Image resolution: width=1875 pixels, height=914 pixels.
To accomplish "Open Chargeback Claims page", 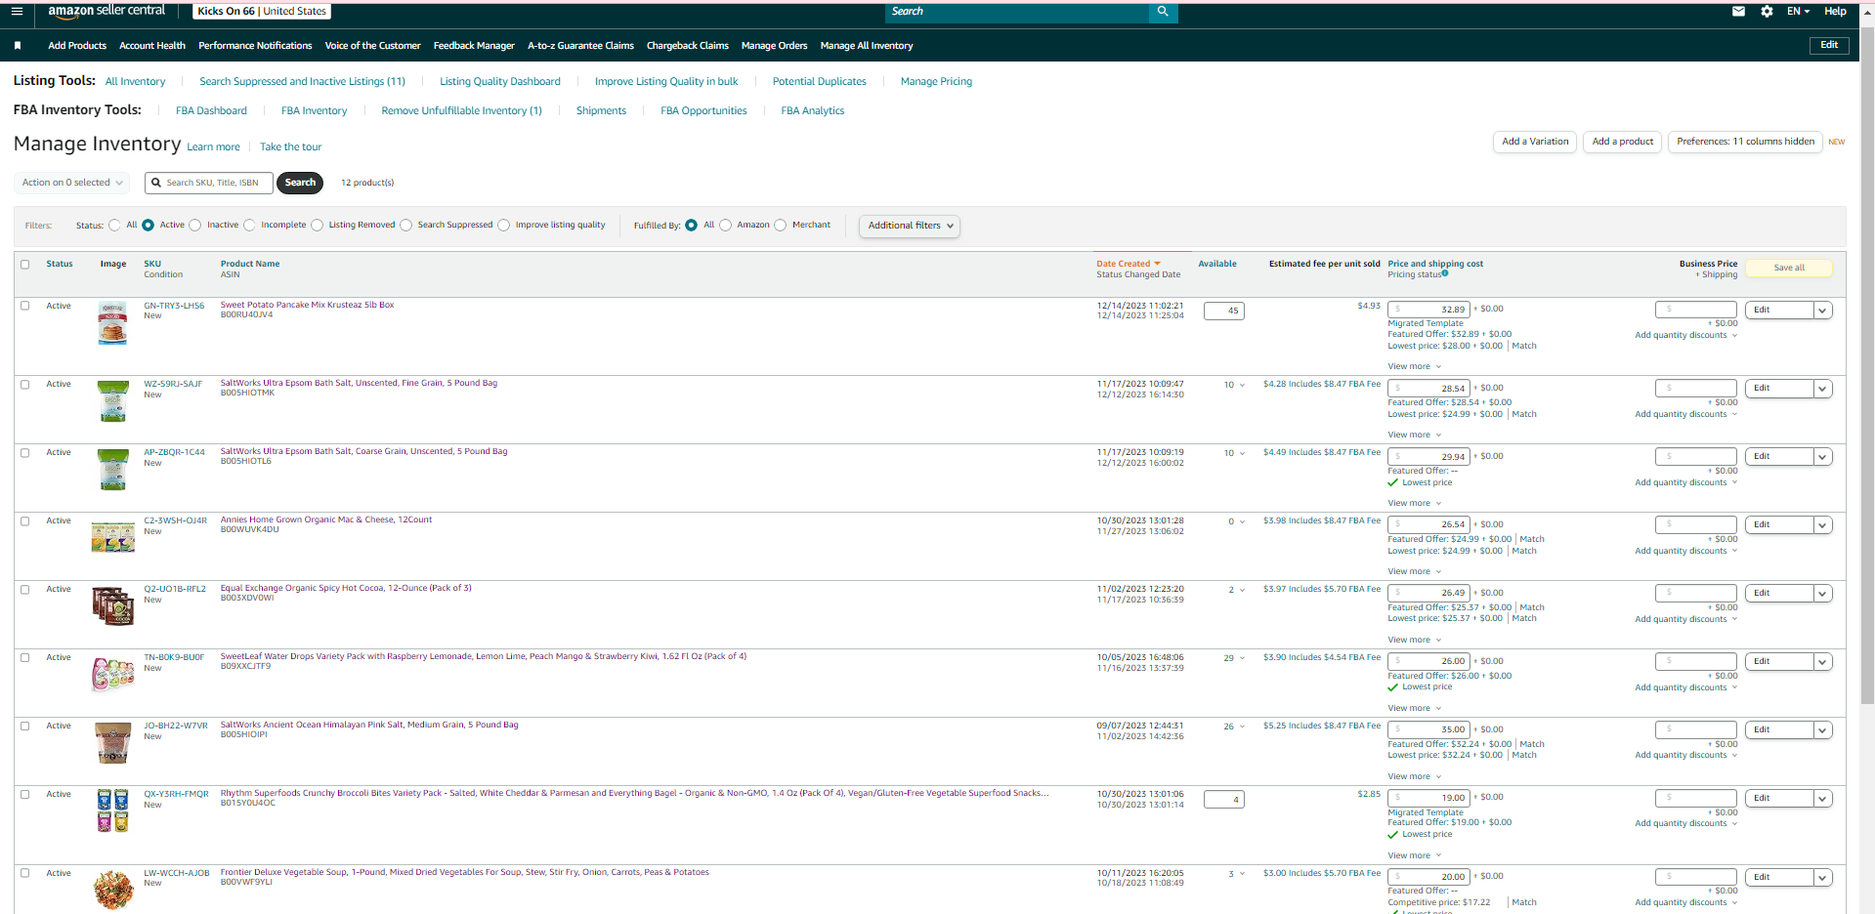I will (688, 46).
